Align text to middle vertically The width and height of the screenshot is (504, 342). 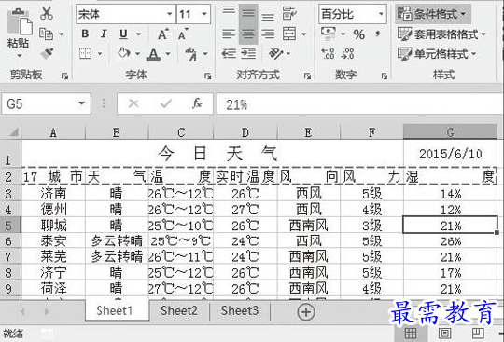coord(248,13)
